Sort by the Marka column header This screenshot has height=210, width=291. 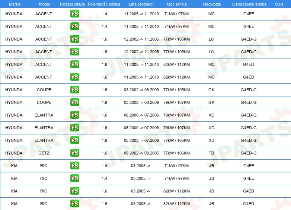point(15,4)
